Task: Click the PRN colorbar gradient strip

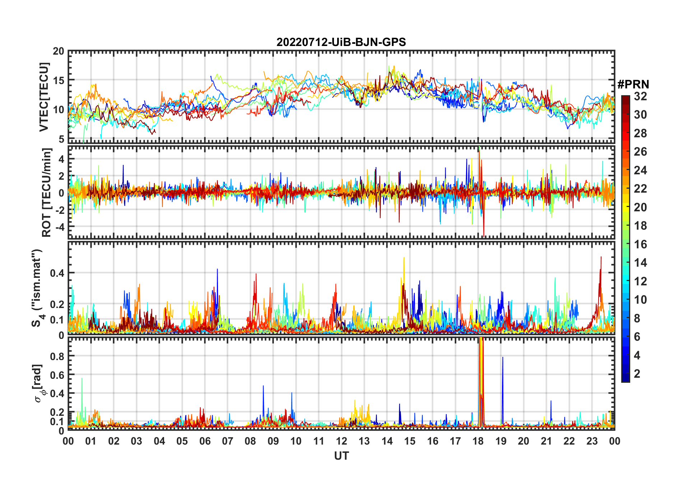Action: pyautogui.click(x=626, y=239)
